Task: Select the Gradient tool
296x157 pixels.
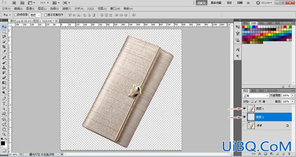Action: click(x=4, y=83)
